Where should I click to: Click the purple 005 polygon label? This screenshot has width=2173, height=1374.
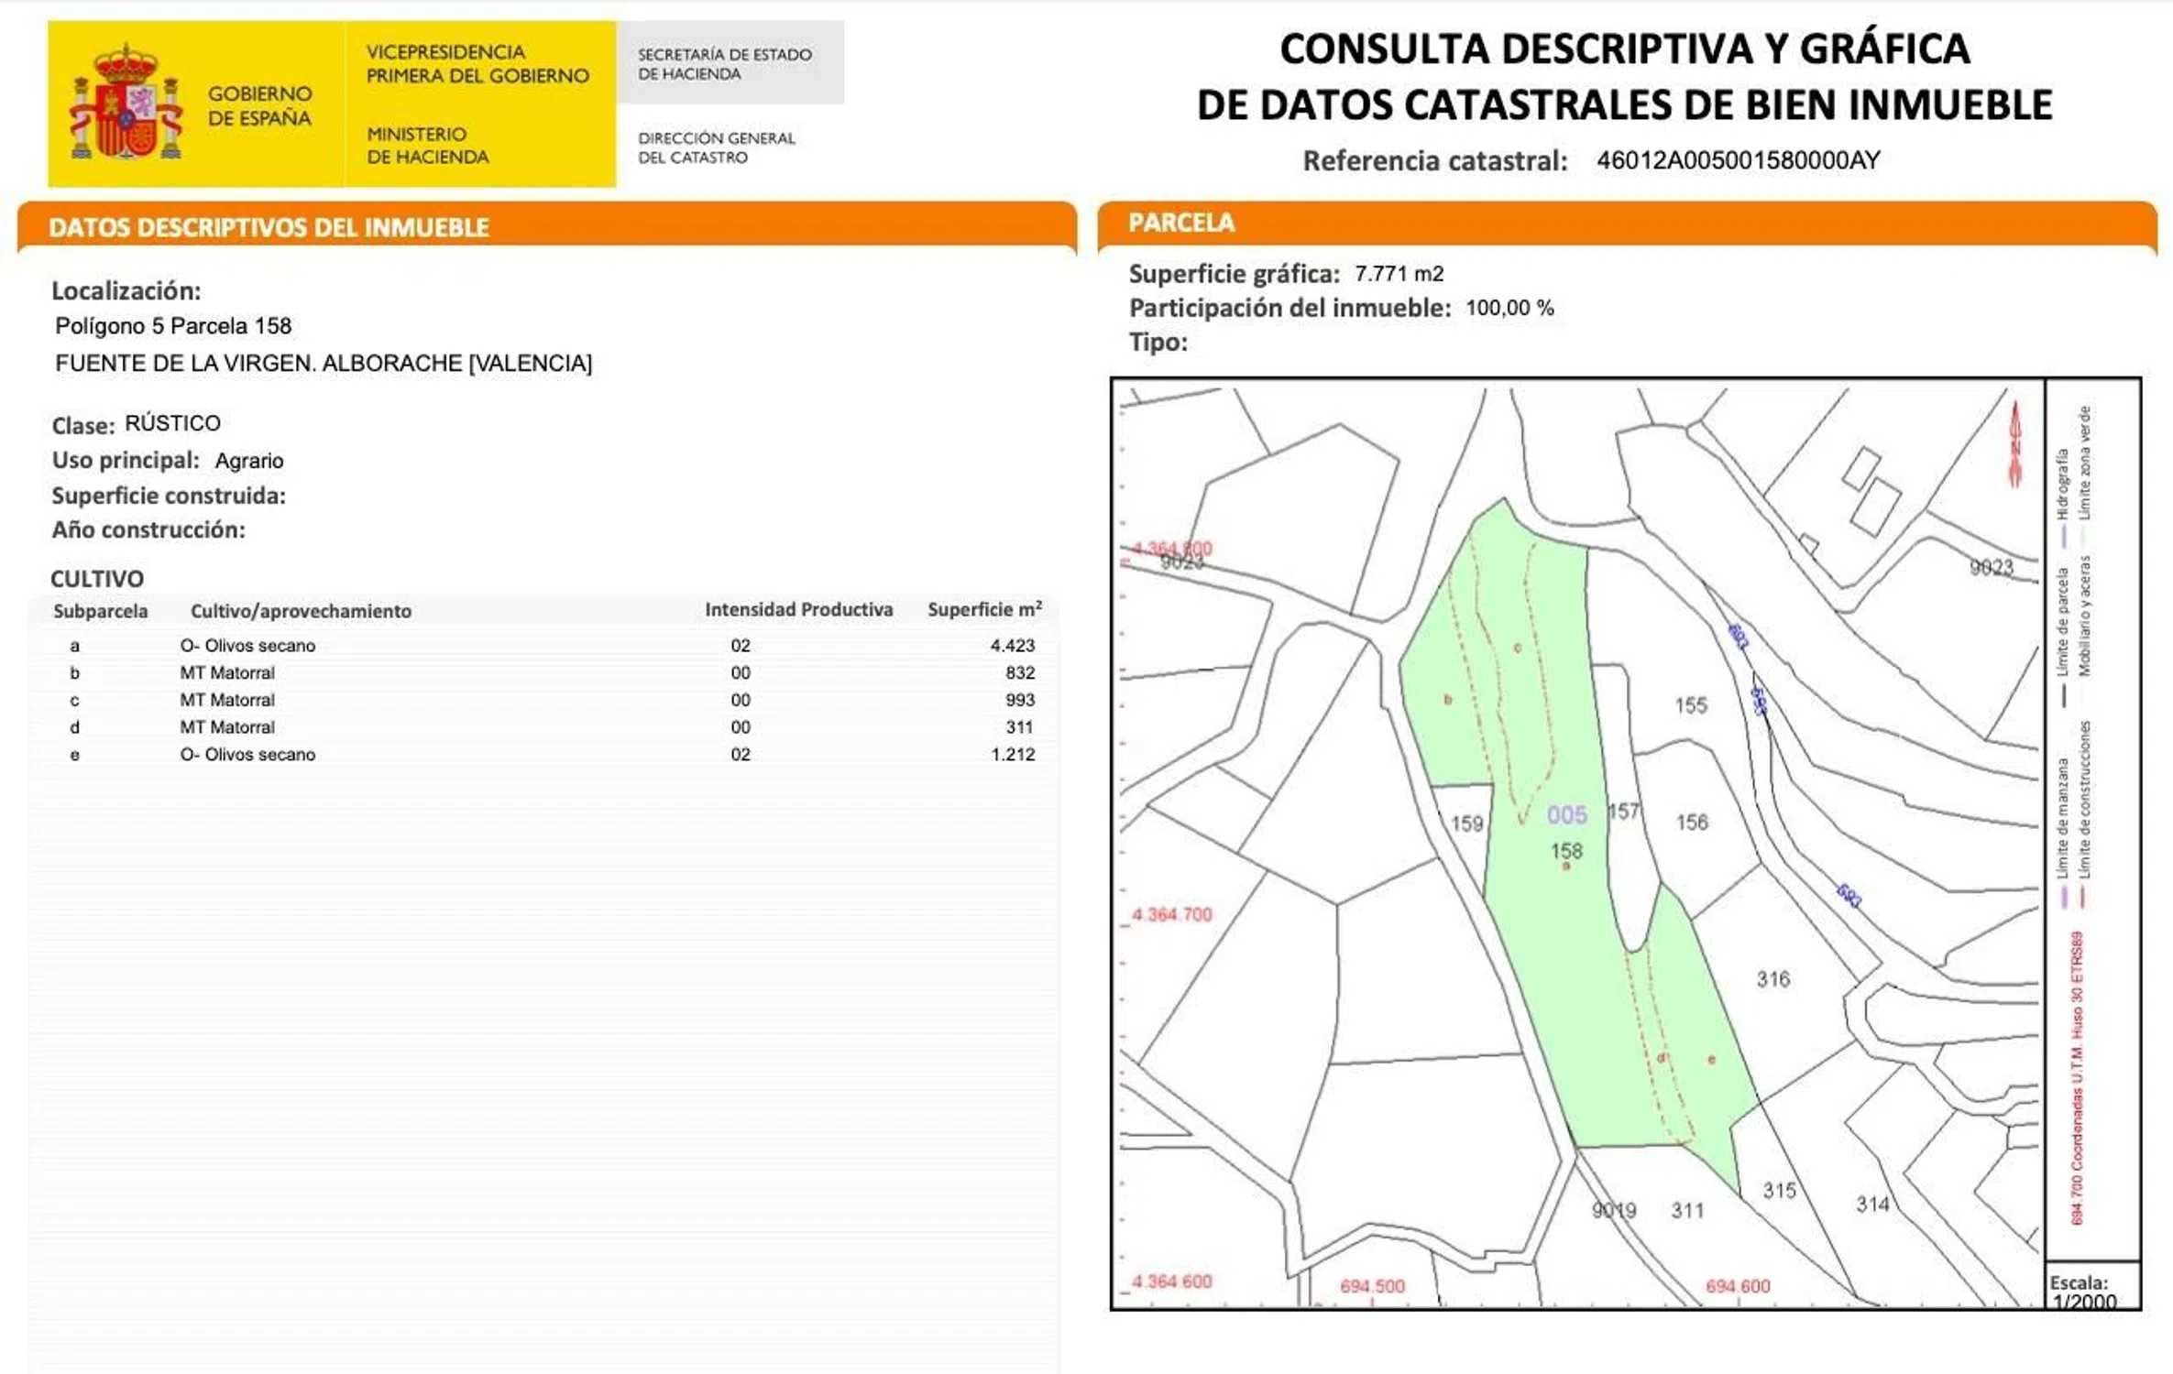[x=1566, y=814]
